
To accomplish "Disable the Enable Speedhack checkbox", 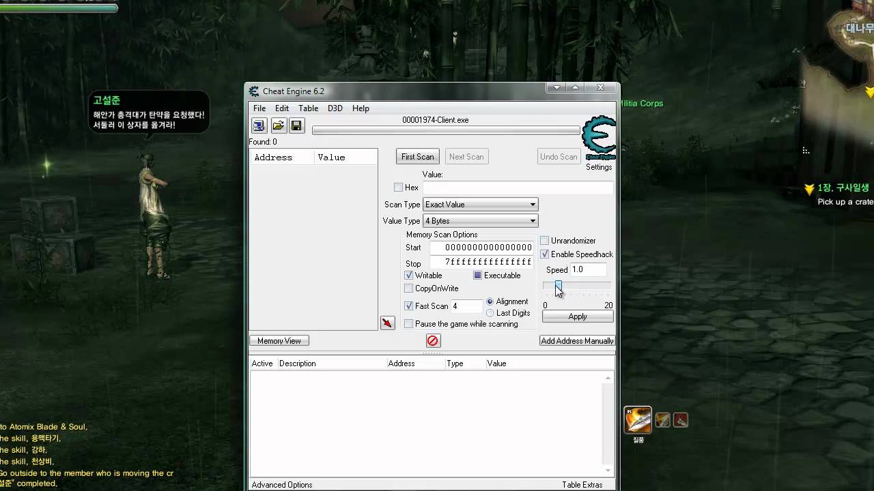I will coord(545,254).
